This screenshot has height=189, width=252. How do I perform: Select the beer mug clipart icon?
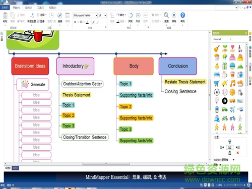pos(217,57)
